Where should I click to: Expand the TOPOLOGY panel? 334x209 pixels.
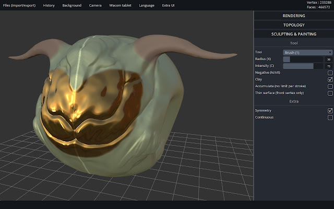pos(294,25)
